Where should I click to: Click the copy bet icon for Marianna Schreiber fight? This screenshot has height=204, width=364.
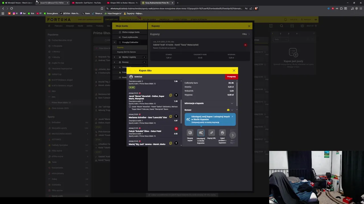coord(171,116)
